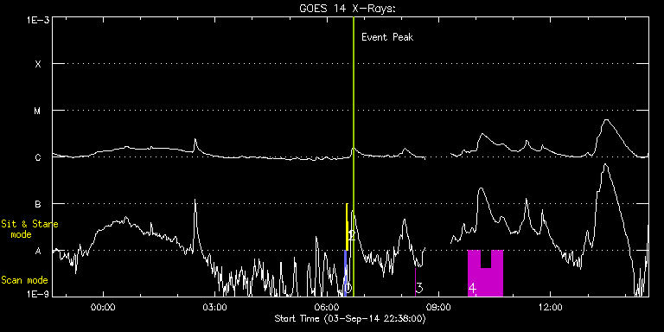Click the 'A' flare class label
664x332 pixels.
point(38,251)
